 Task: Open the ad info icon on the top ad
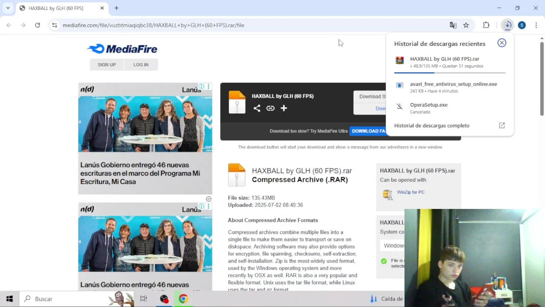click(201, 87)
